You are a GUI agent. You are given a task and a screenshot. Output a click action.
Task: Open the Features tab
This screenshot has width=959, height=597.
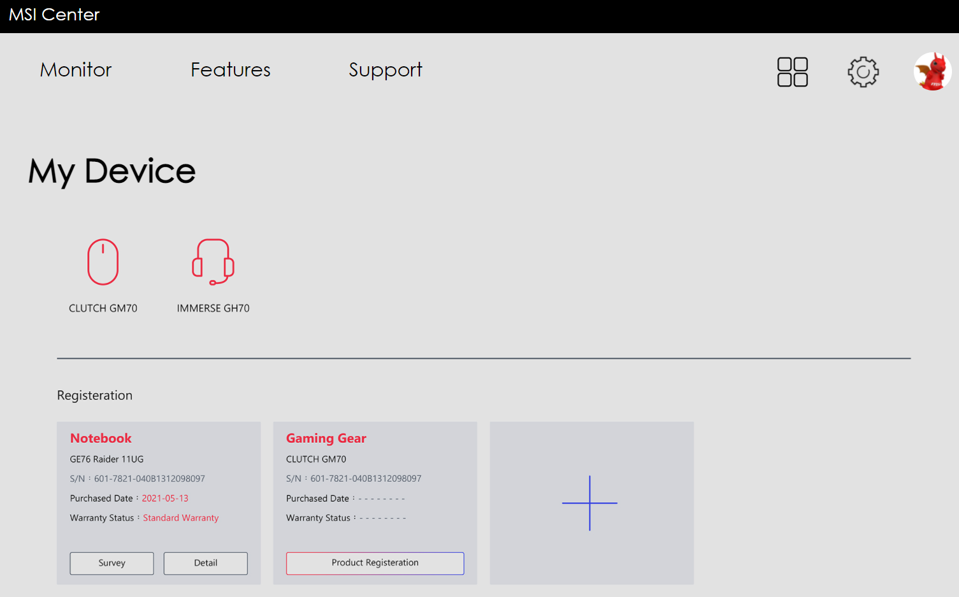230,69
